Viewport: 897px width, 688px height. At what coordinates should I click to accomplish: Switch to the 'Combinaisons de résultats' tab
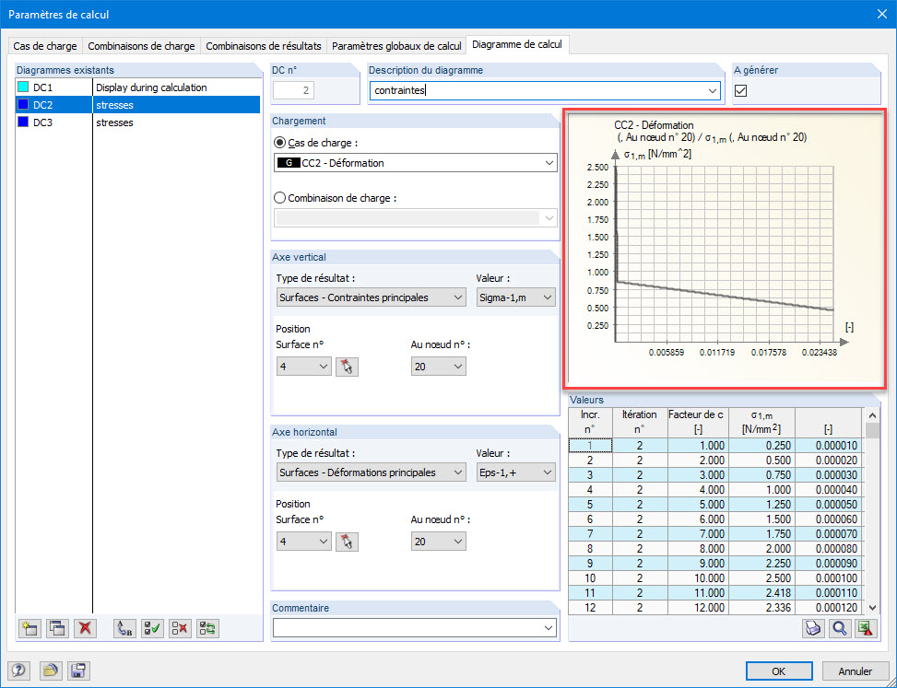click(x=263, y=46)
